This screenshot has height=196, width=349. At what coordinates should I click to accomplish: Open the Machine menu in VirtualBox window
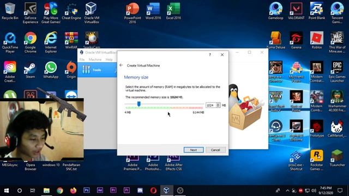pyautogui.click(x=95, y=59)
